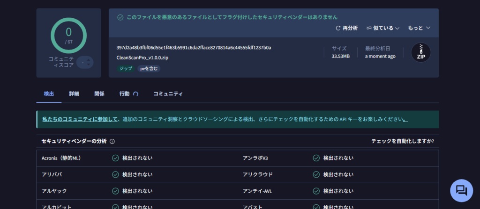This screenshot has height=209, width=480.
Task: Click the コミュニティスコア label
Action: pos(61,62)
